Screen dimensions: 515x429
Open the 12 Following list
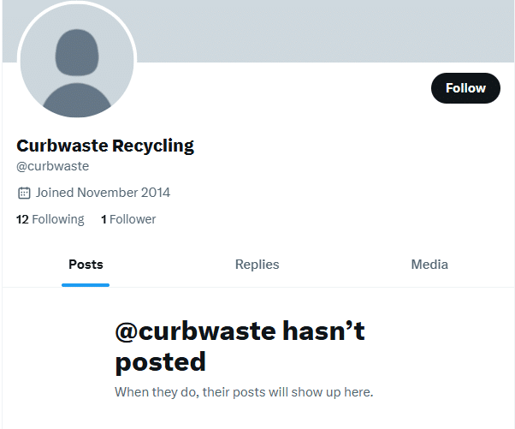[50, 219]
